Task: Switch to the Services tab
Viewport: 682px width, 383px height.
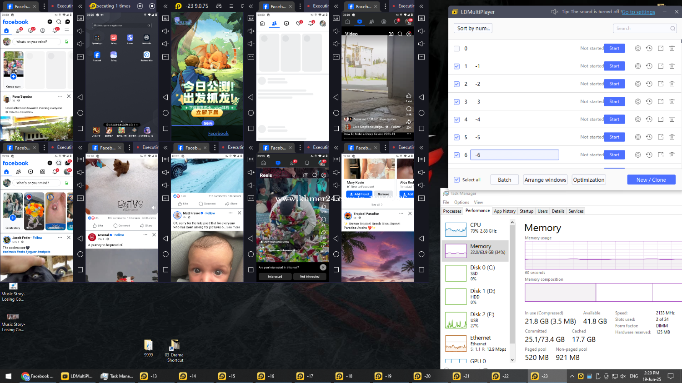Action: (x=576, y=211)
